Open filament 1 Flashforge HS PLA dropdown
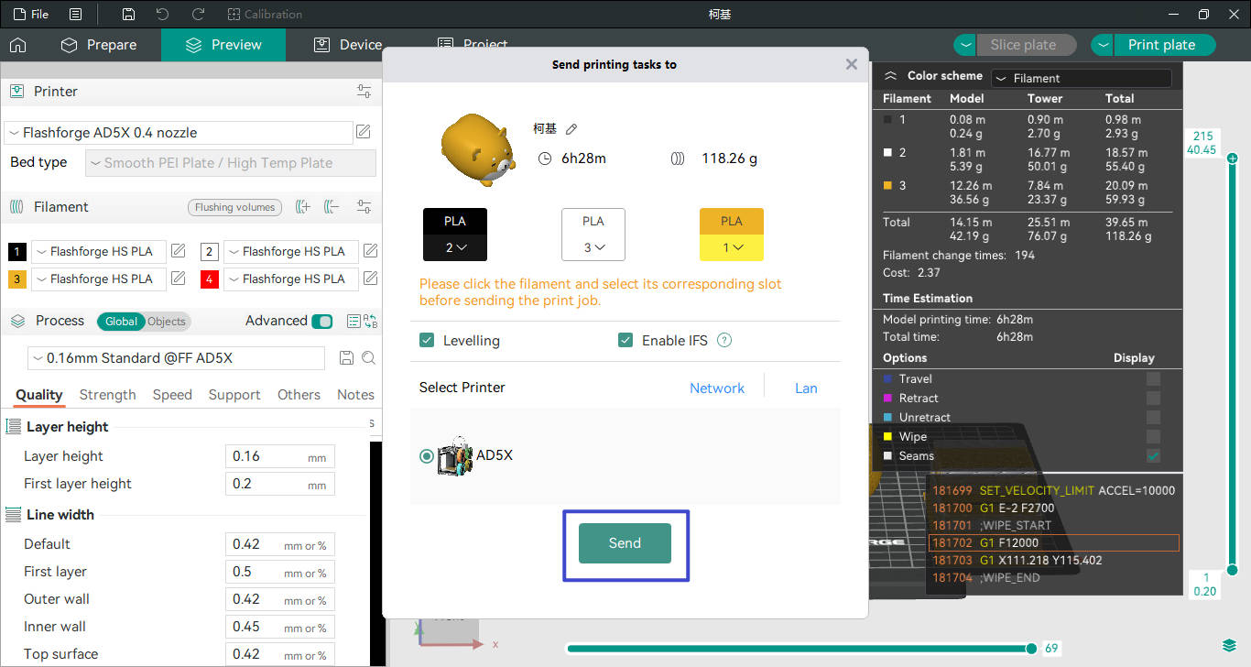The width and height of the screenshot is (1251, 667). coord(99,252)
